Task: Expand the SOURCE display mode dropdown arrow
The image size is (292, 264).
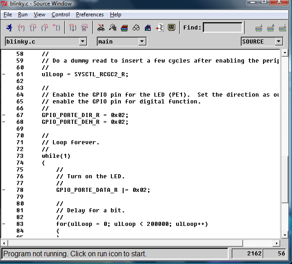Action: [279, 41]
